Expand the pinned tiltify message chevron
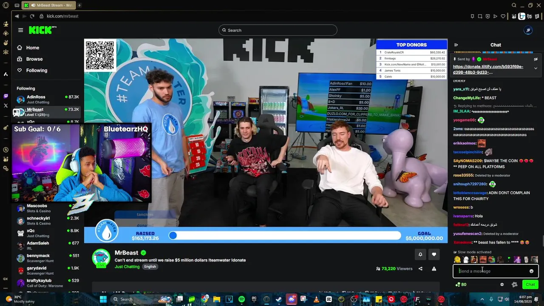Viewport: 544px width, 306px height. point(535,68)
